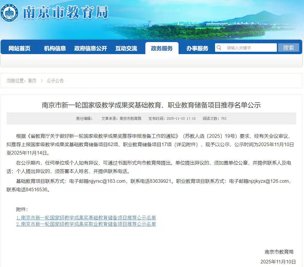This screenshot has width=304, height=267.
Task: Click the Nanjing Education Bureau emblem logo
Action: tap(9, 12)
